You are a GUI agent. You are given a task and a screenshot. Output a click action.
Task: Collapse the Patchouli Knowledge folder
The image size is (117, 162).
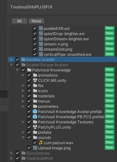click(17, 70)
